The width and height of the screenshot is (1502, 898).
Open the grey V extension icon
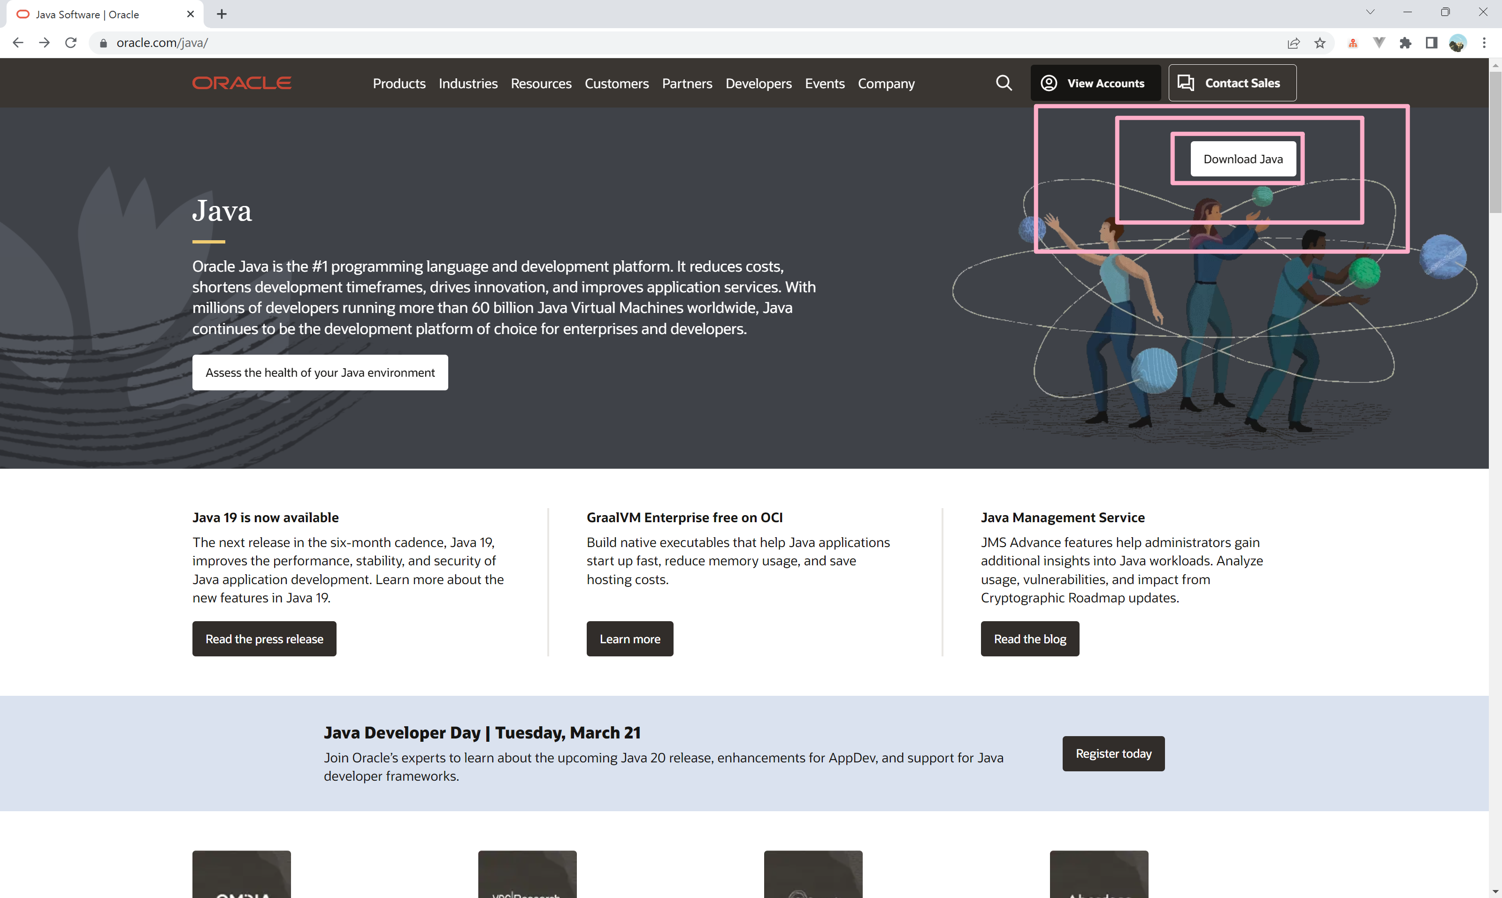pos(1379,43)
